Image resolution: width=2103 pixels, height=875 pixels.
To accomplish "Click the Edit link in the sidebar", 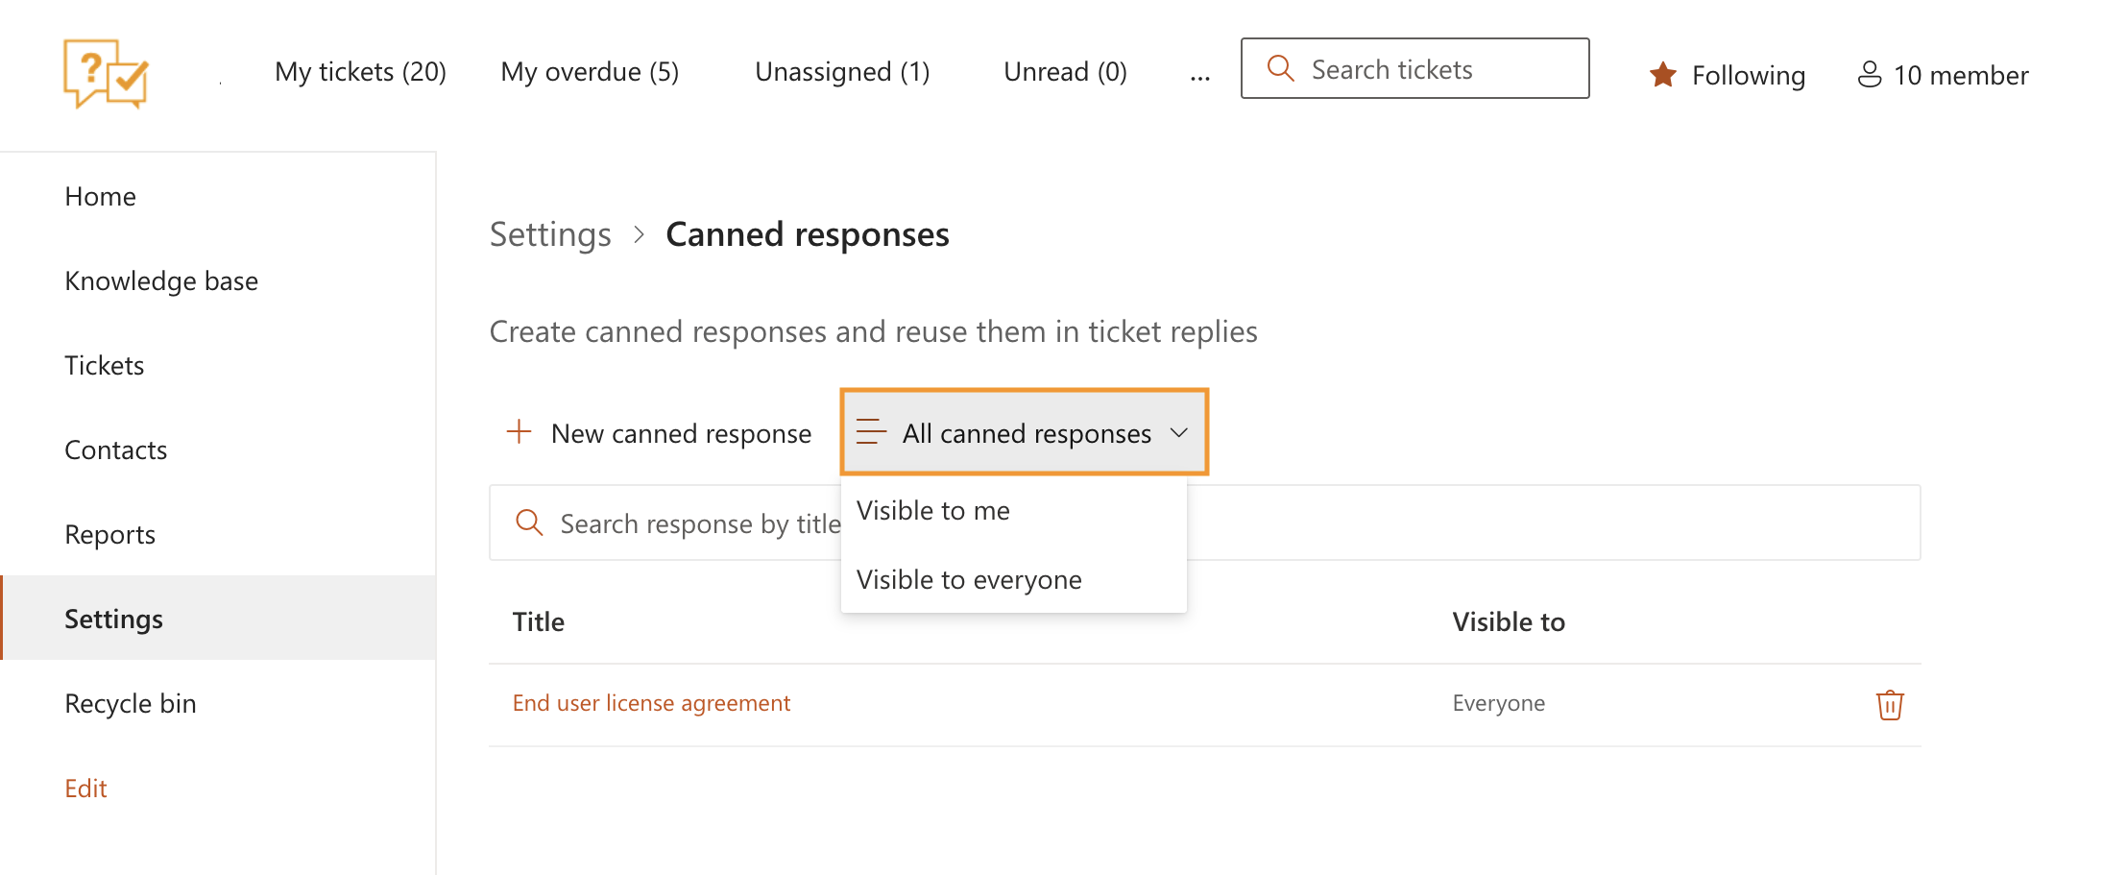I will coord(85,788).
